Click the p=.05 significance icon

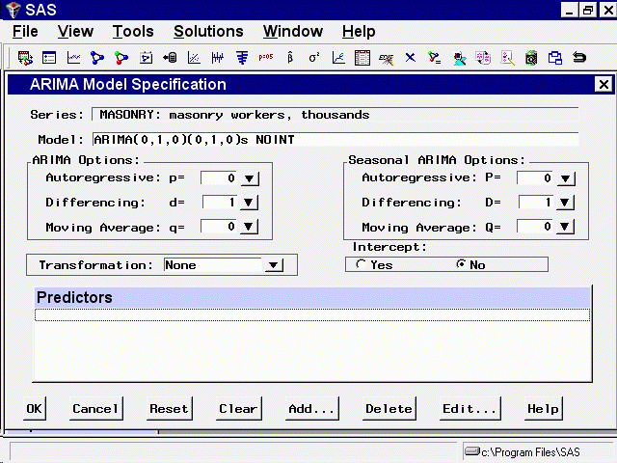tap(266, 57)
